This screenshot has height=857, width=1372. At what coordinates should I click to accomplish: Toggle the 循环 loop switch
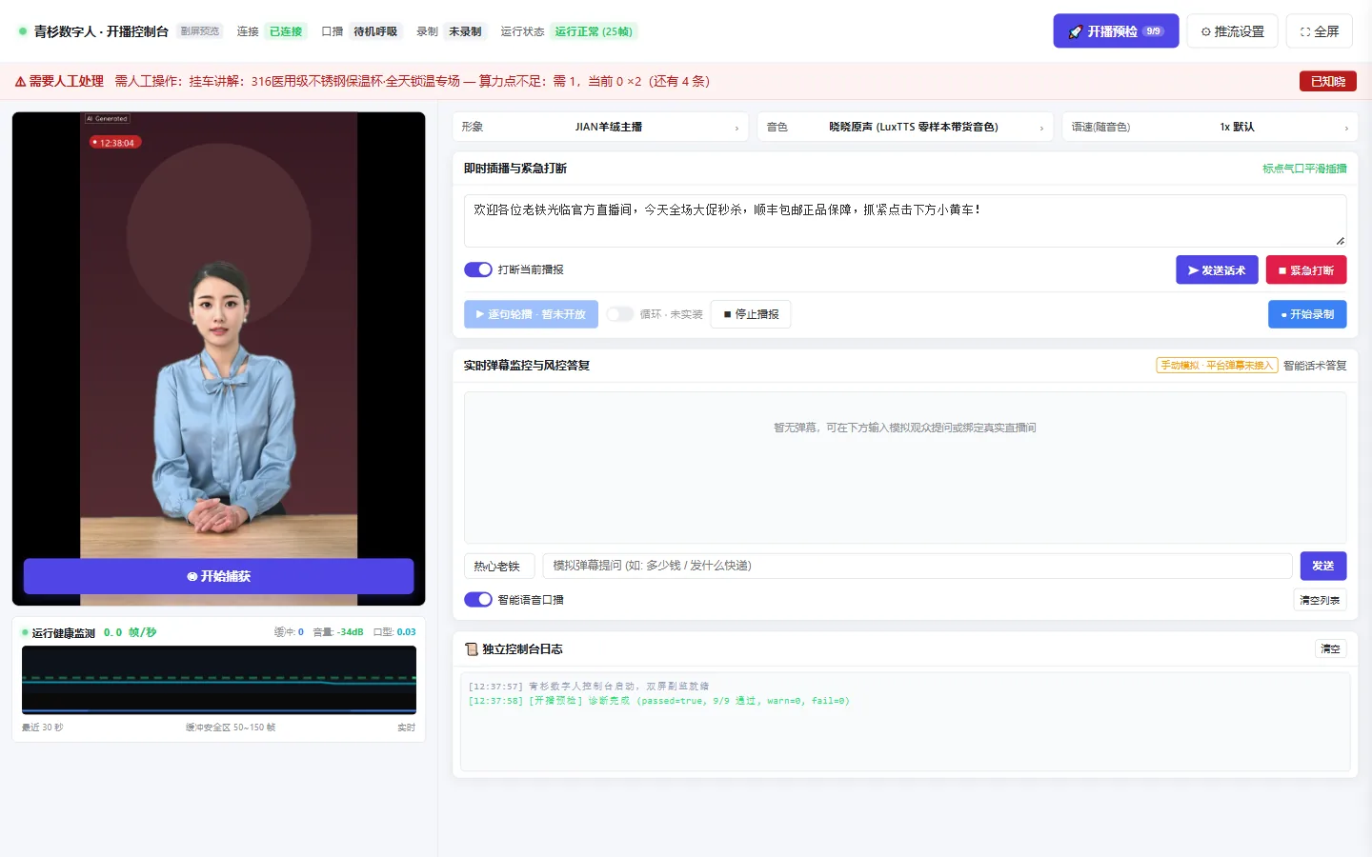tap(620, 314)
